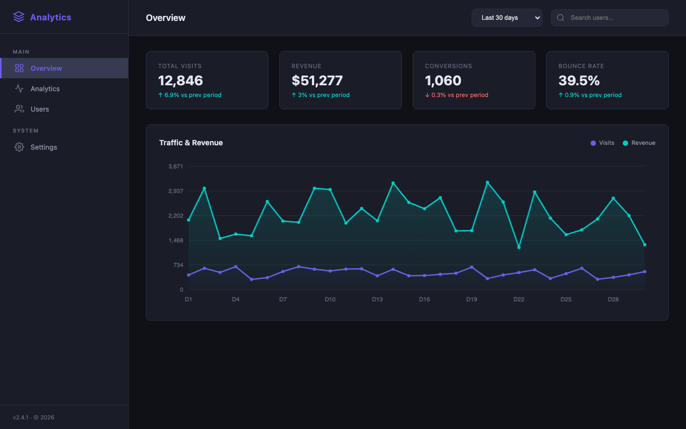
Task: Open the Last 30 days date range dropdown
Action: tap(507, 18)
